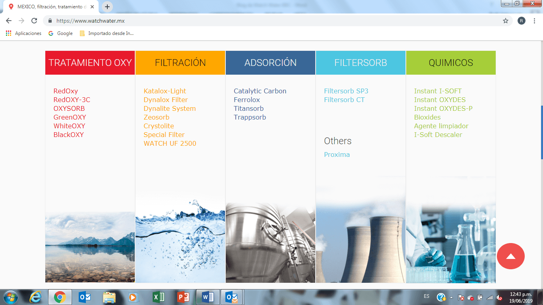Open the Catalytic Carbon link
Image resolution: width=543 pixels, height=305 pixels.
(260, 91)
